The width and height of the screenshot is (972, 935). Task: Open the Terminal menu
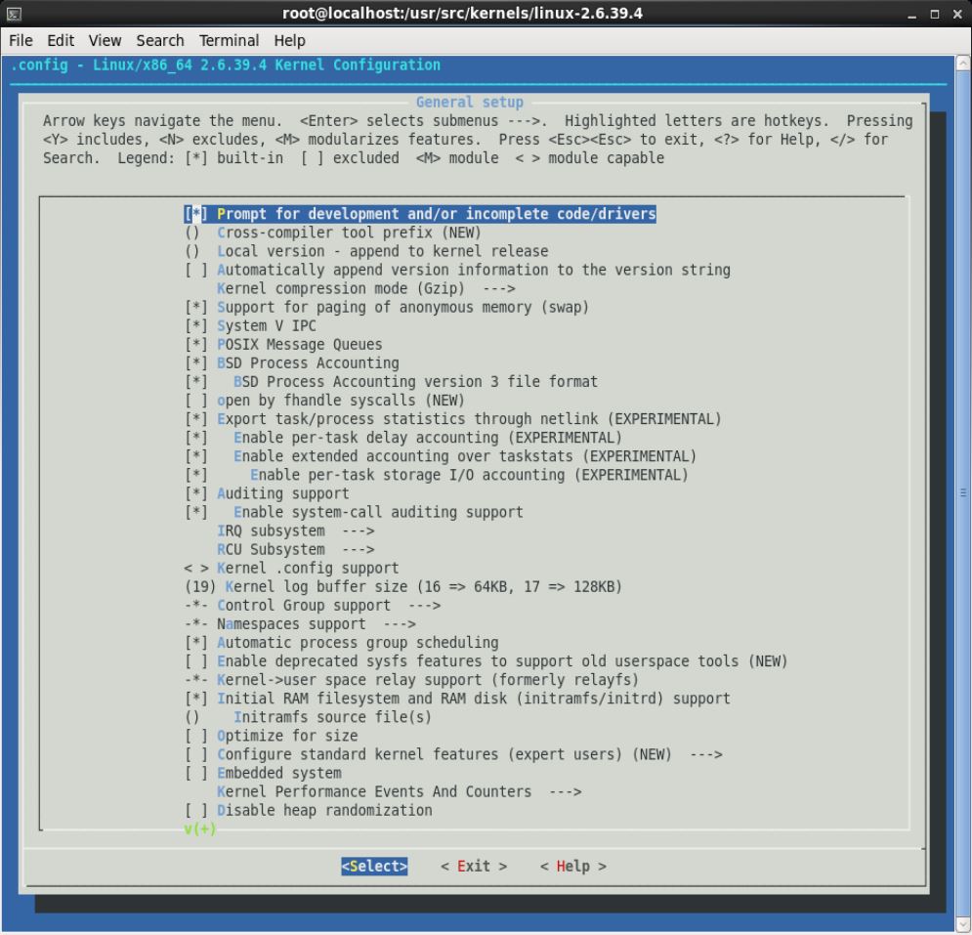click(x=229, y=41)
